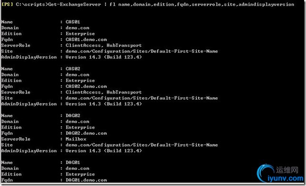Click the admindisplayversion parameter in the command
This screenshot has width=306, height=186.
[266, 4]
